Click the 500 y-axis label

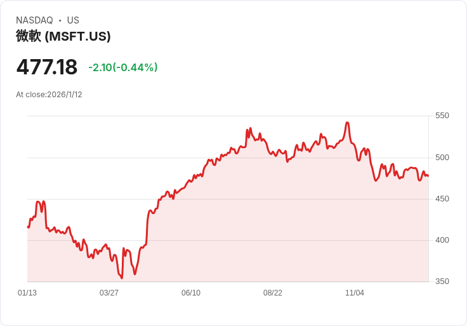(442, 157)
